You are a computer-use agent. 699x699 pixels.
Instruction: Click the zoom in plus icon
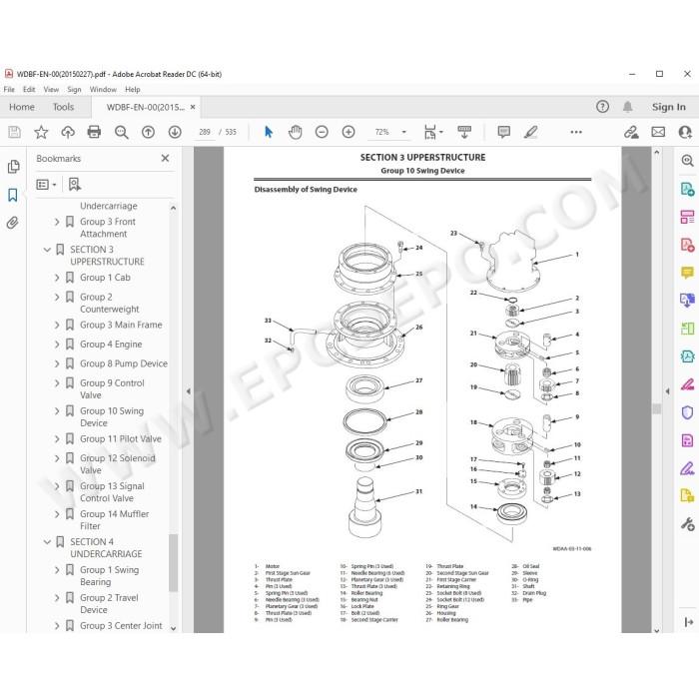click(349, 132)
